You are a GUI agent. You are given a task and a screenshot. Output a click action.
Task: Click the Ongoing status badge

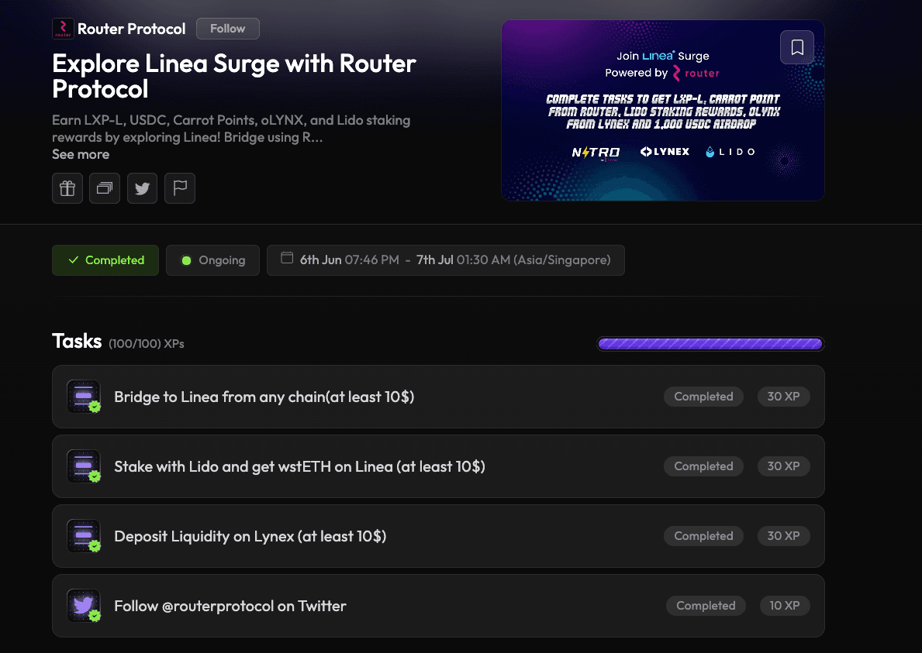tap(213, 260)
